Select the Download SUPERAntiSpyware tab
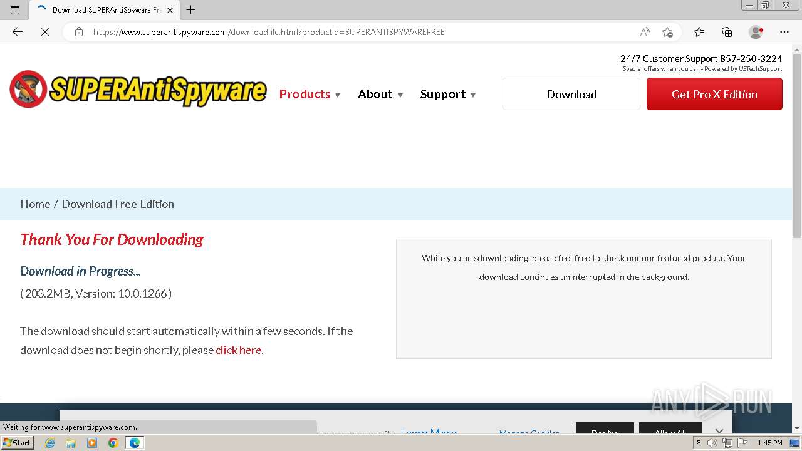This screenshot has height=451, width=802. [x=105, y=10]
